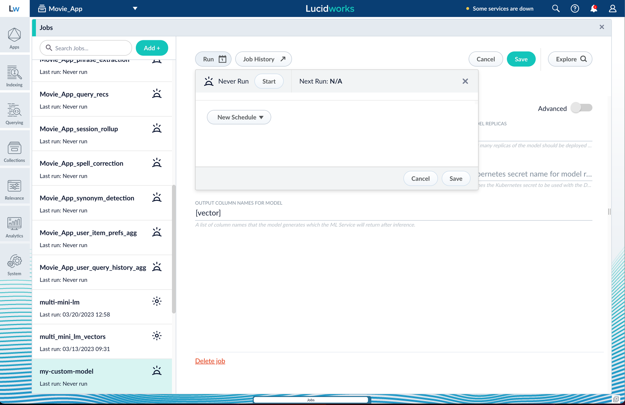Open the Querying sidebar menu
625x405 pixels.
[14, 113]
